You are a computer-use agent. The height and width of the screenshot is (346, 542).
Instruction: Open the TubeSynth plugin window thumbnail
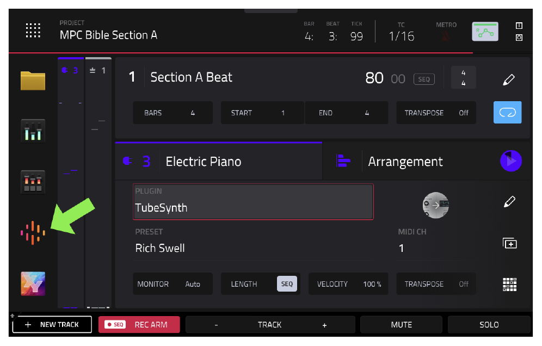(x=435, y=205)
